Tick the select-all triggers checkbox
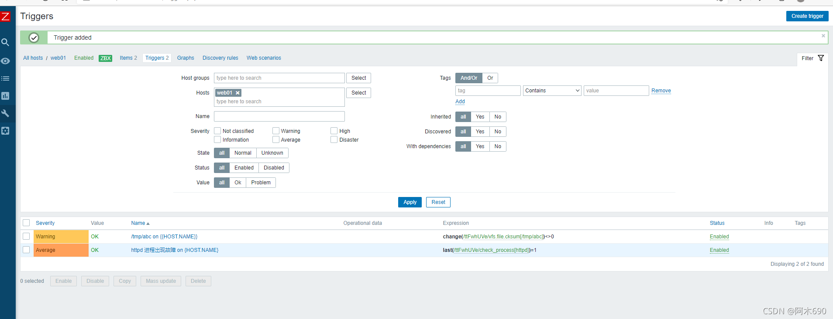The width and height of the screenshot is (833, 319). tap(26, 223)
